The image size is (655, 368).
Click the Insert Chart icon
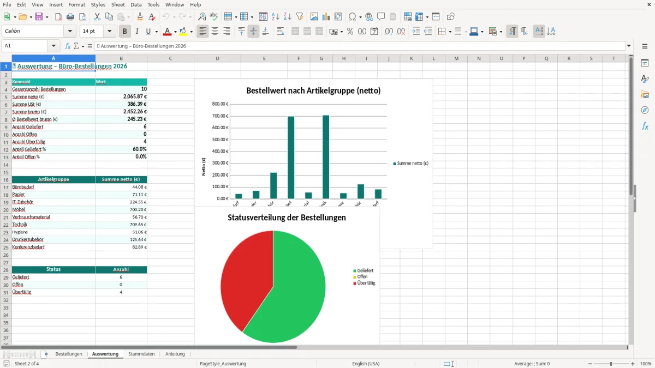click(326, 17)
